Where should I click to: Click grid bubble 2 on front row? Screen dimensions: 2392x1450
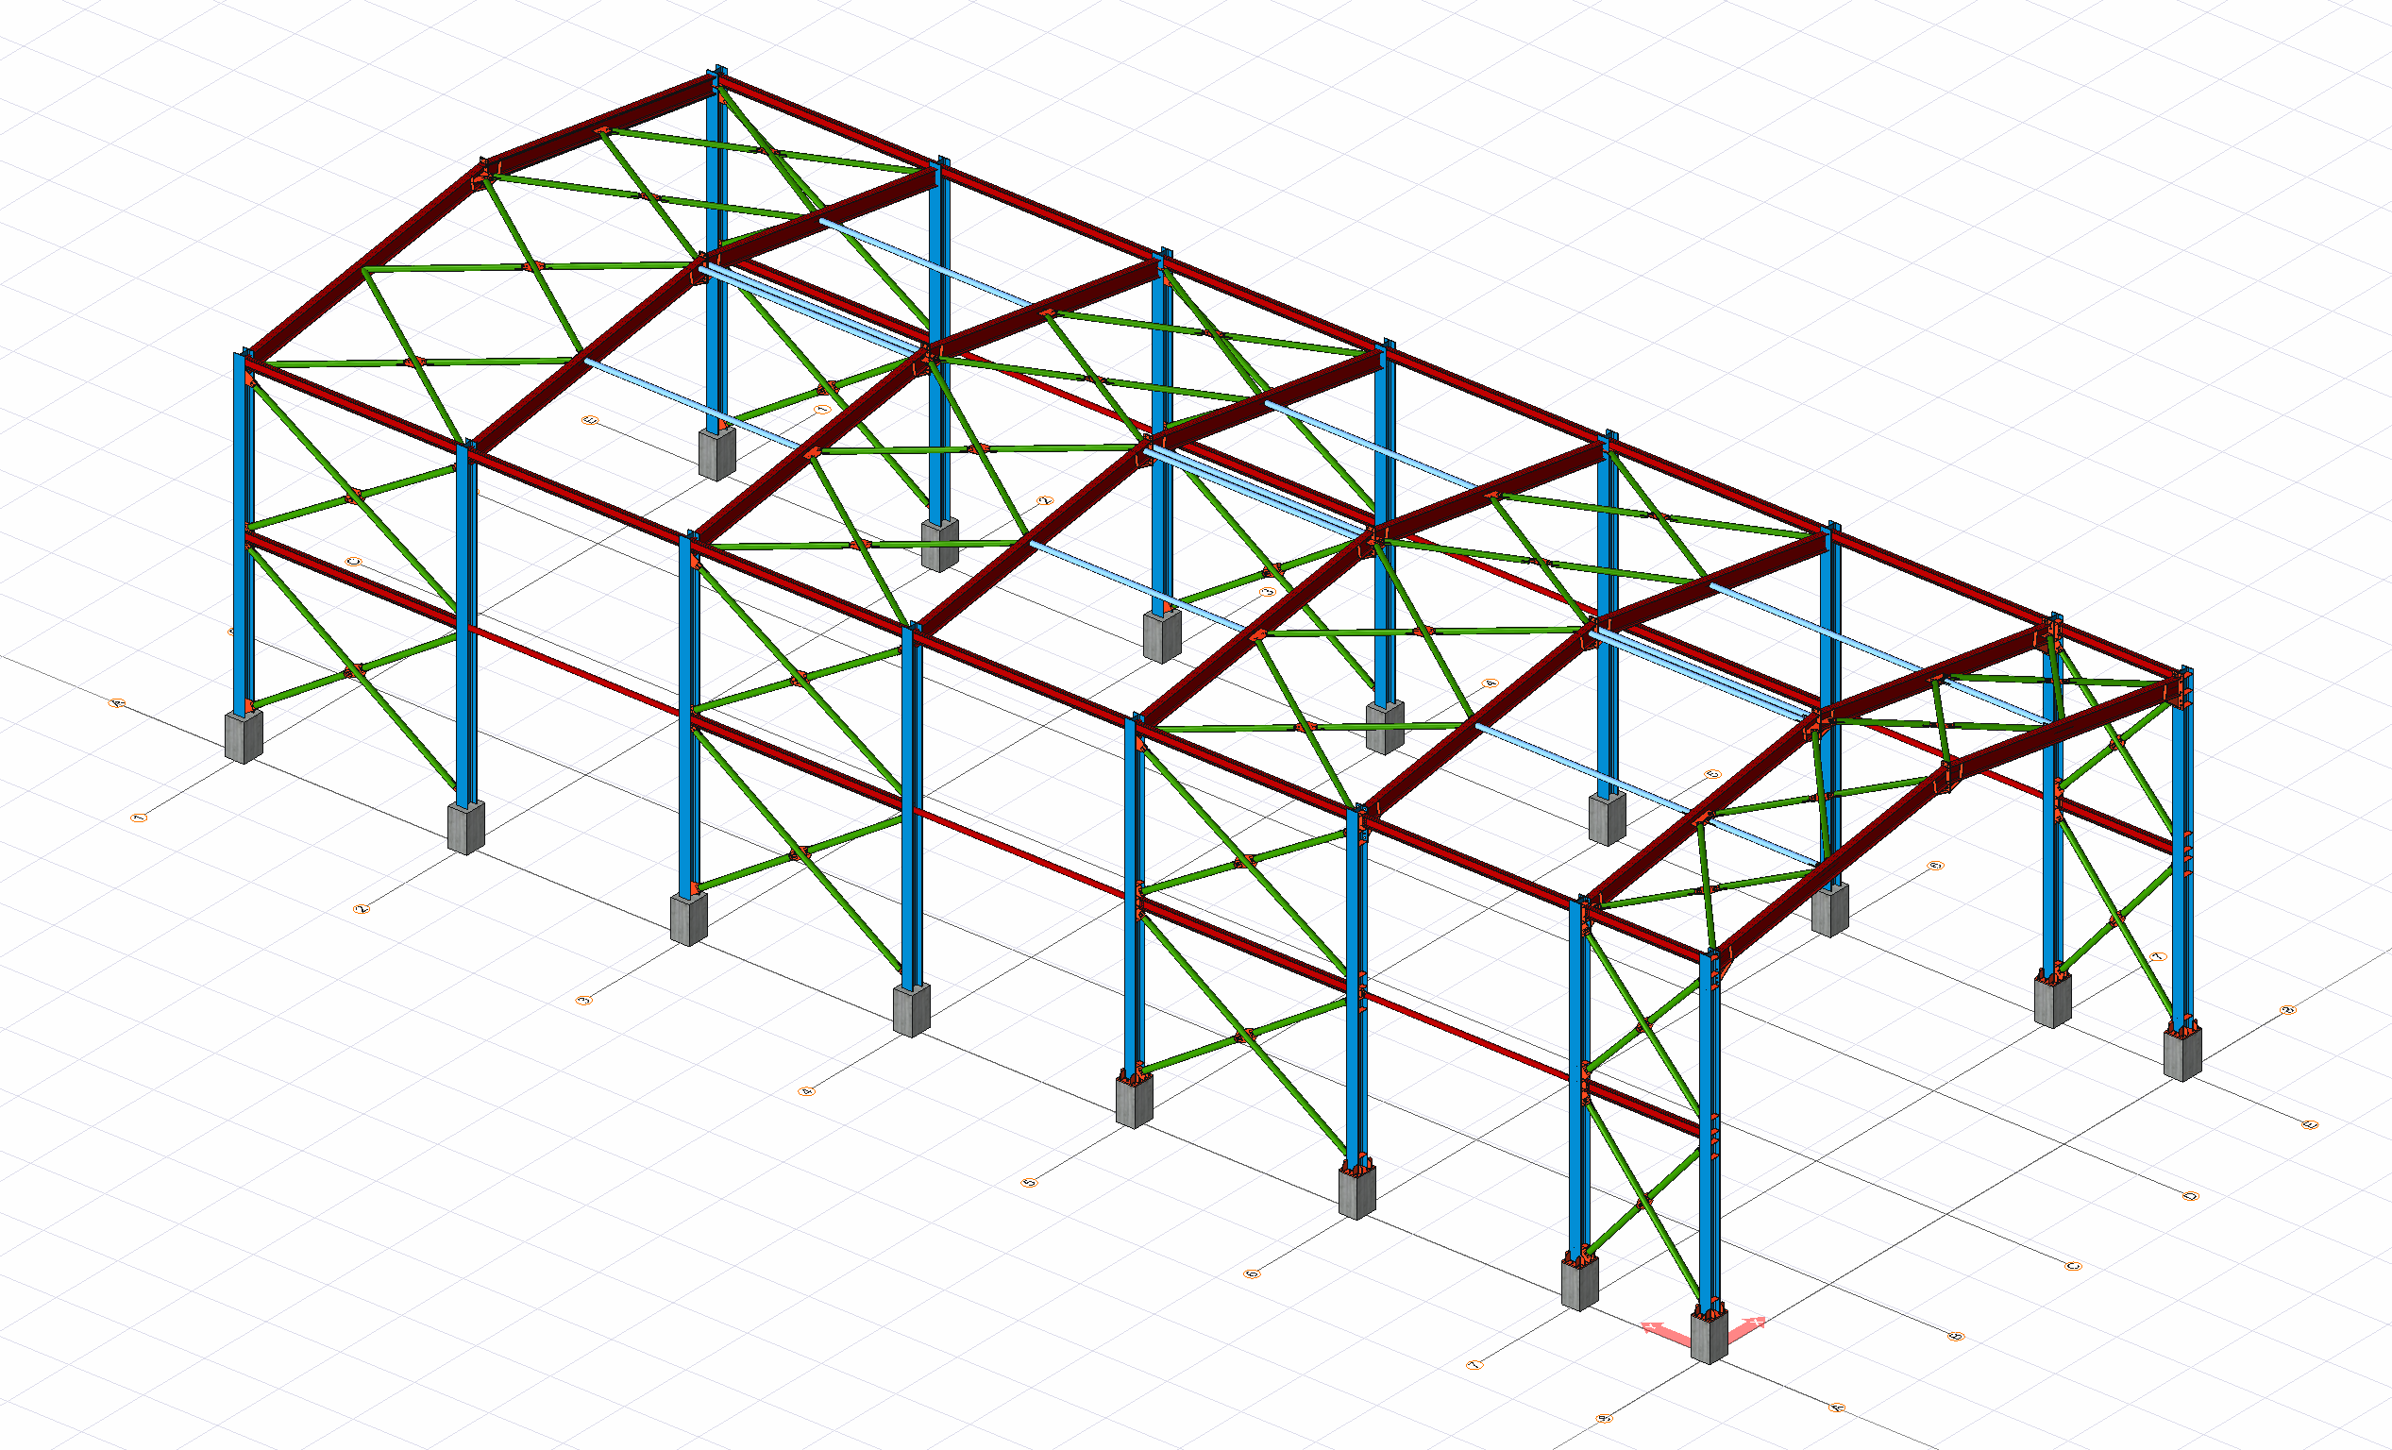point(362,908)
